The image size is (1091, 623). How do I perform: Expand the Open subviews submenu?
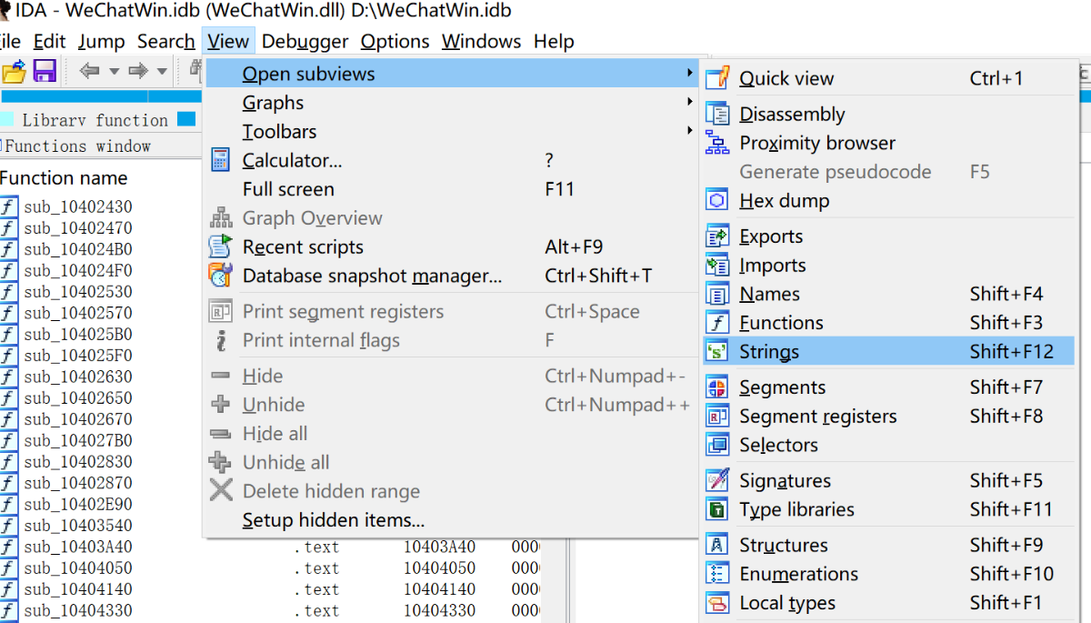click(x=451, y=74)
